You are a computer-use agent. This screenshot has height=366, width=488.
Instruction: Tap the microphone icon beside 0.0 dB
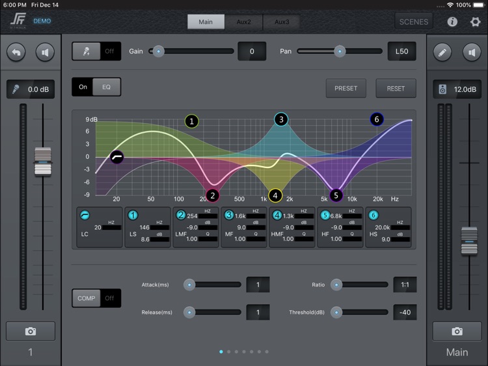16,89
